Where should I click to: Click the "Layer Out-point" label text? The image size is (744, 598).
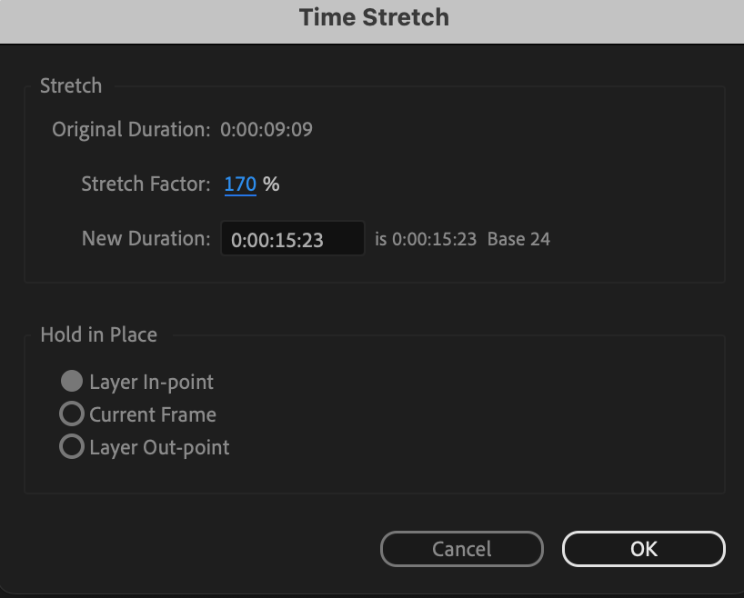point(159,447)
